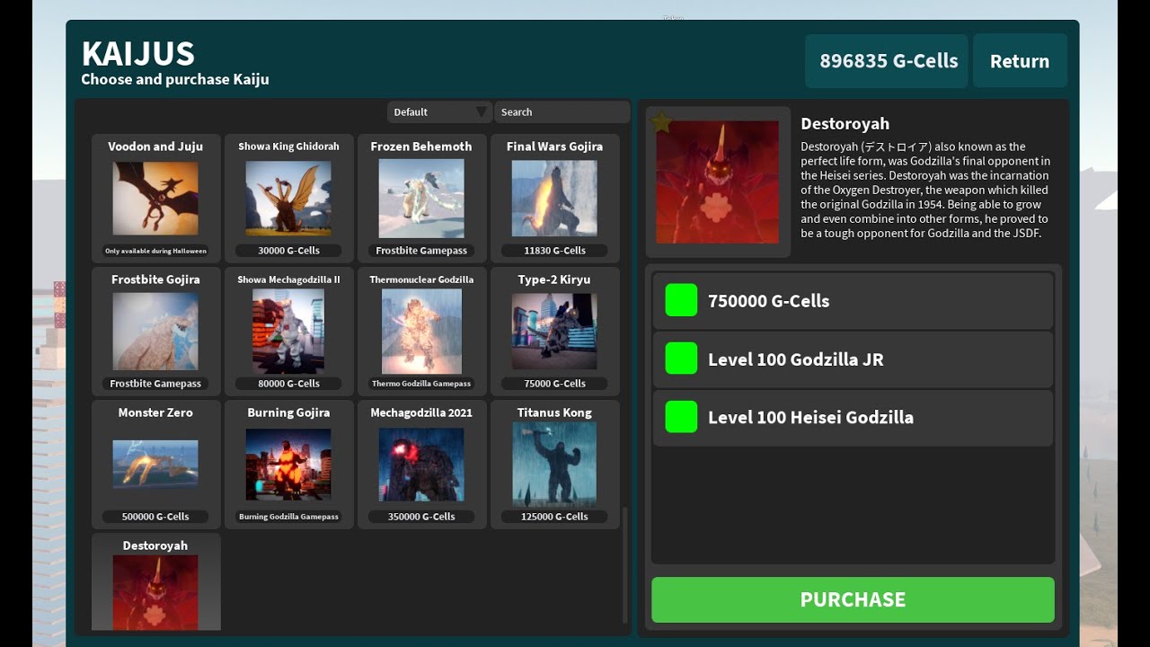Toggle the favorite star on Destoroyah preview

(x=661, y=122)
